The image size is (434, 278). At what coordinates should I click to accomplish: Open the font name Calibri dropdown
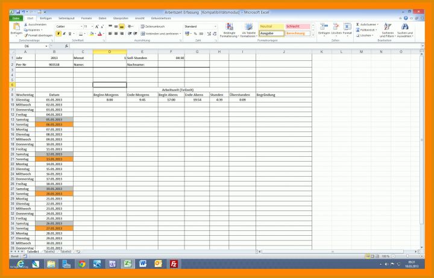point(81,27)
